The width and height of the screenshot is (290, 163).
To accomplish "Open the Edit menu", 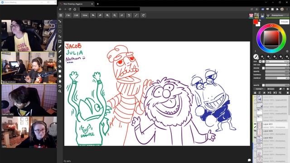I will click(x=76, y=15).
